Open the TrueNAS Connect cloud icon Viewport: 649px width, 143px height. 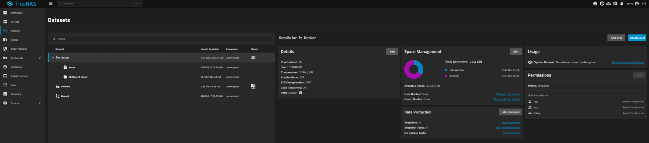(x=608, y=4)
